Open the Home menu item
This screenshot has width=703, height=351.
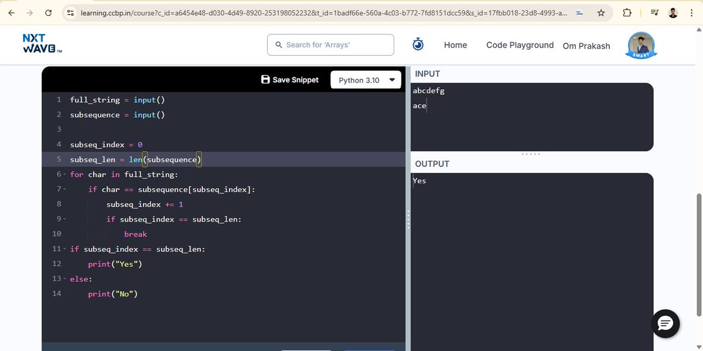click(x=455, y=45)
